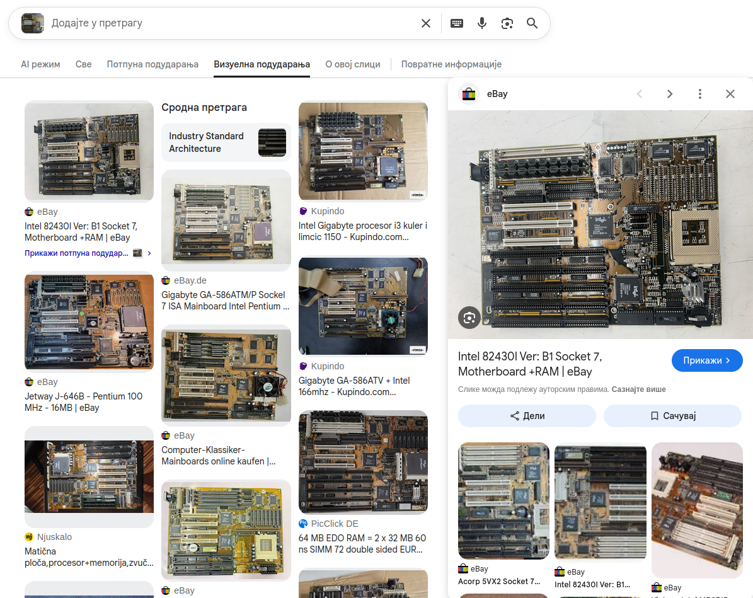Open the 'Computer-Klassiker-Mainboards' result thumbnail

tap(226, 375)
